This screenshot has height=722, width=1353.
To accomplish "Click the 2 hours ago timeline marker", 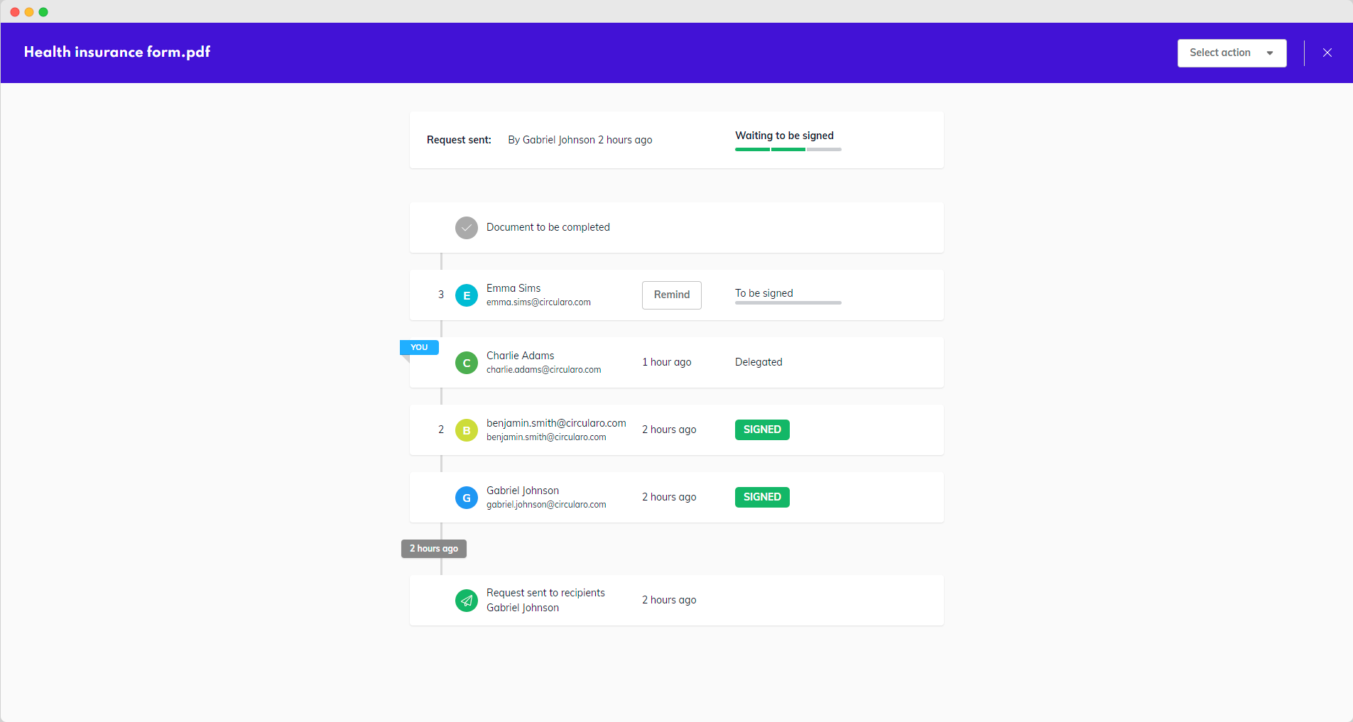I will [433, 549].
